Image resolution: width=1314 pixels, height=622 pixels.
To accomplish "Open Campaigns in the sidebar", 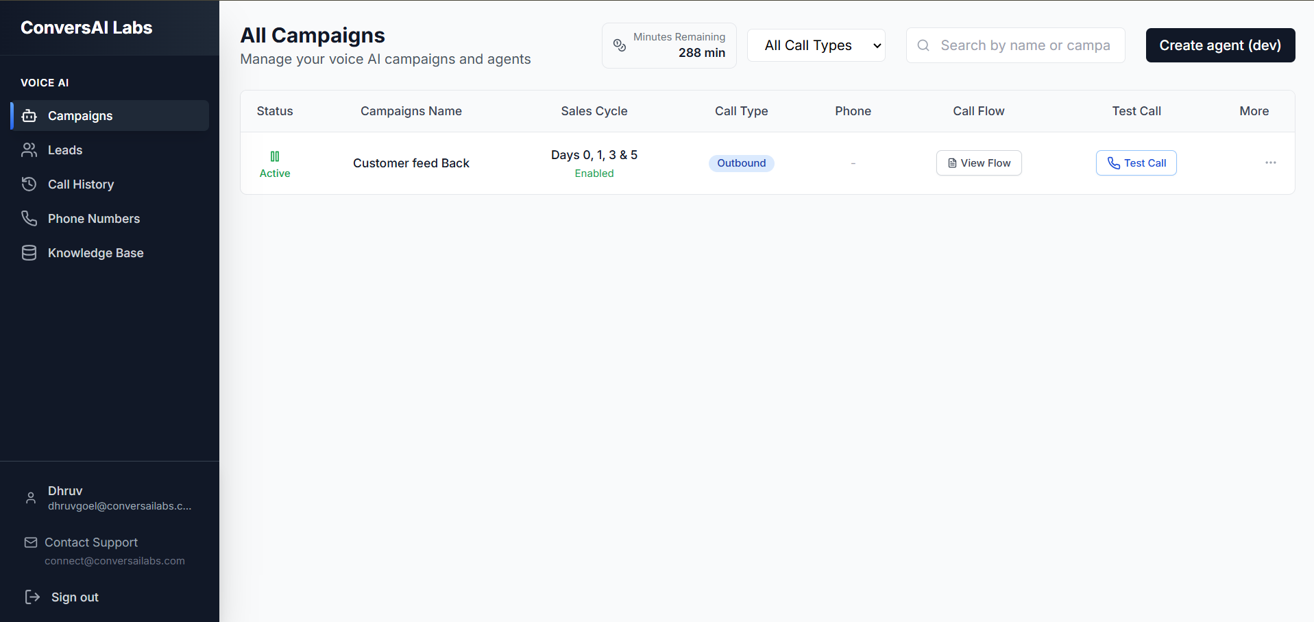I will 110,116.
